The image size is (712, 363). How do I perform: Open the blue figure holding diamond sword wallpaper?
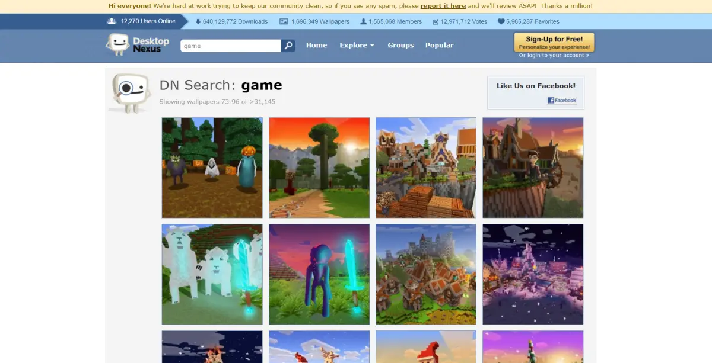click(x=319, y=274)
